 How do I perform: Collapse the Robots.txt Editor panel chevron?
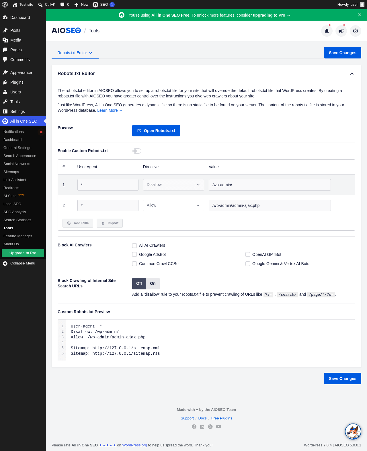352,74
